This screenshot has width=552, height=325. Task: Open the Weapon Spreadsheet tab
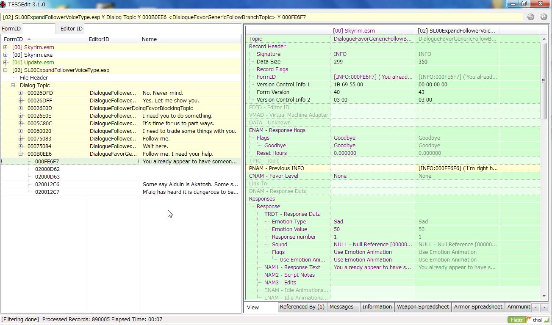click(422, 307)
